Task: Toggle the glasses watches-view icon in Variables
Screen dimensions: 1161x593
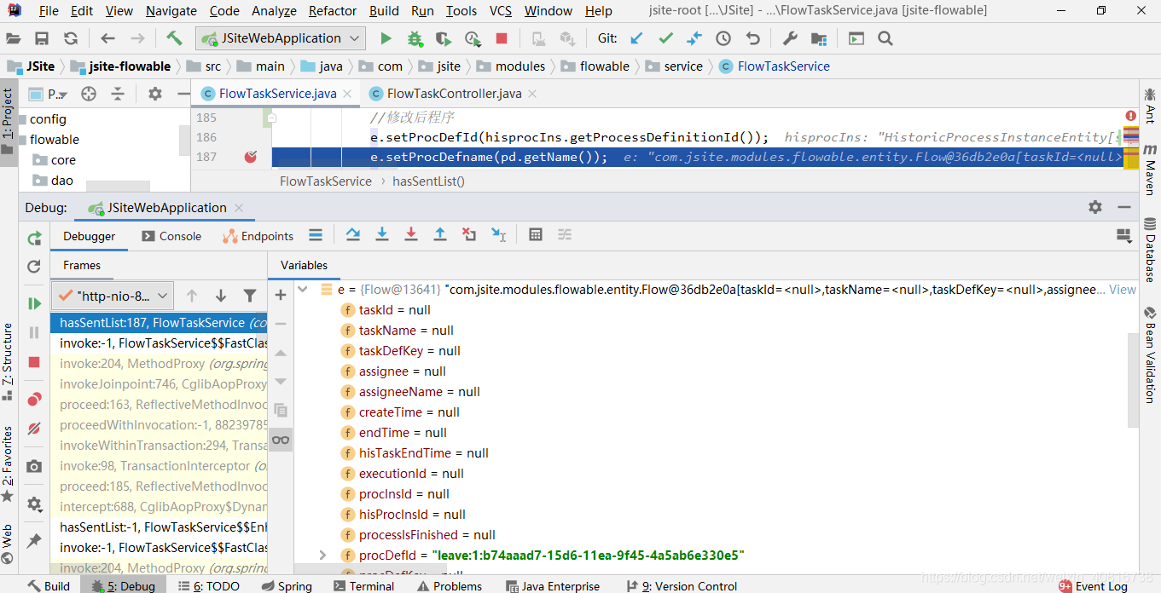Action: (281, 440)
